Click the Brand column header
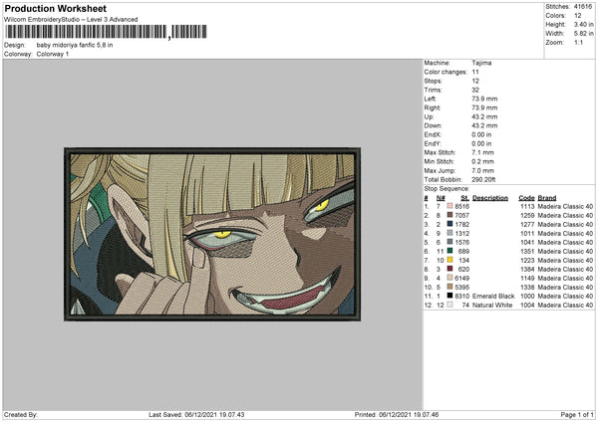This screenshot has height=422, width=598. 547,198
